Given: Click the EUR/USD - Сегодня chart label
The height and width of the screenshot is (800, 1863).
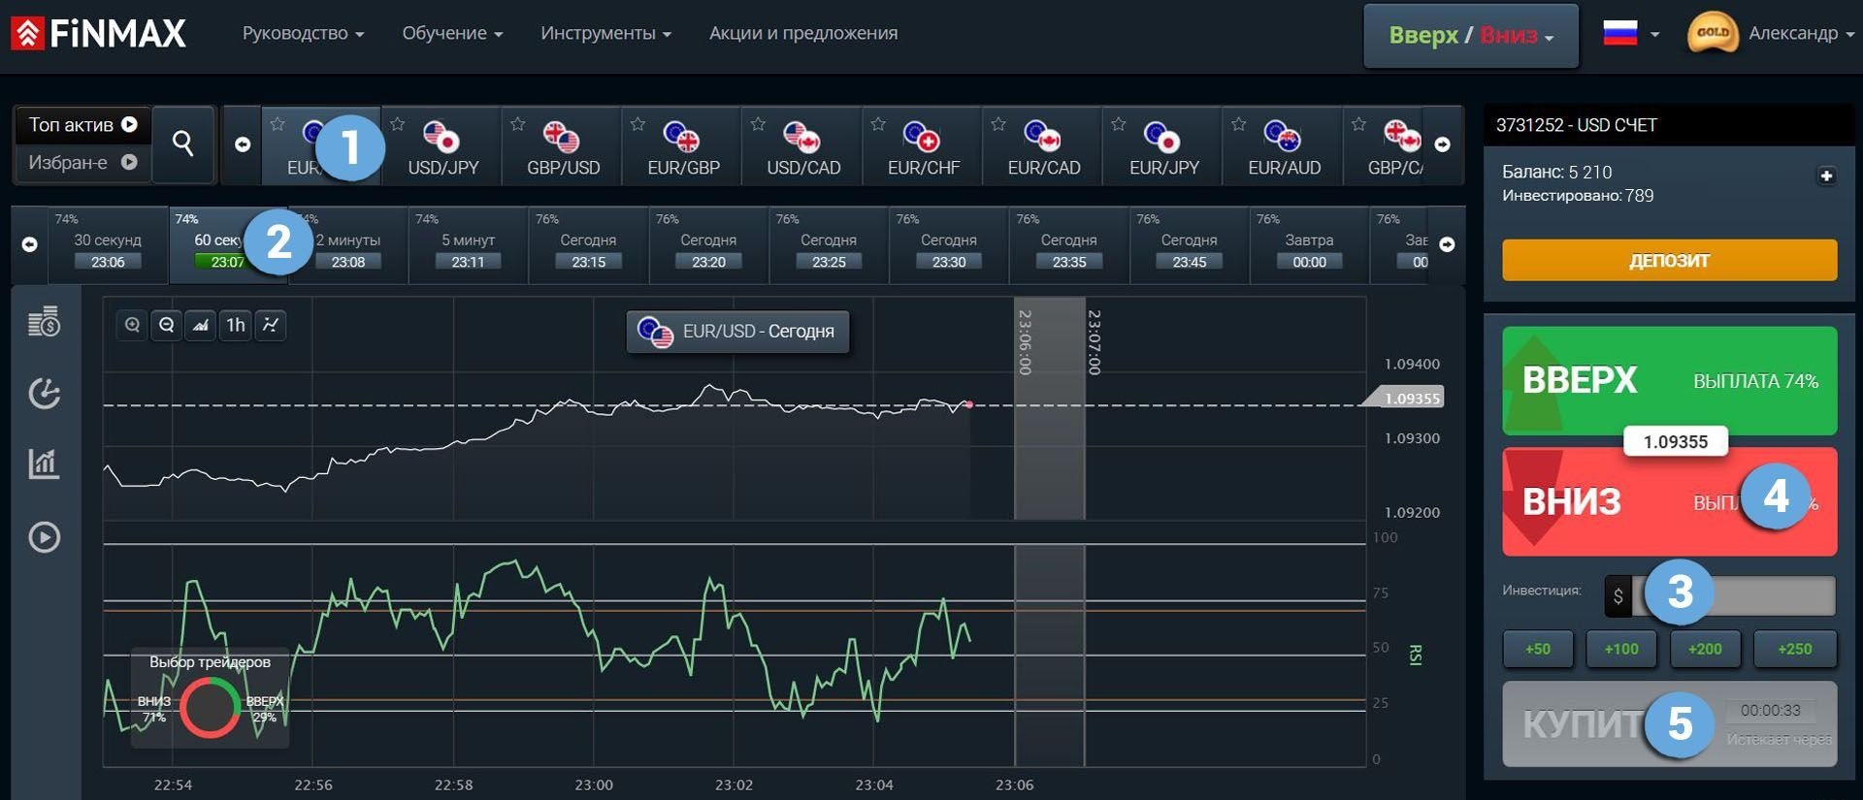Looking at the screenshot, I should point(738,332).
